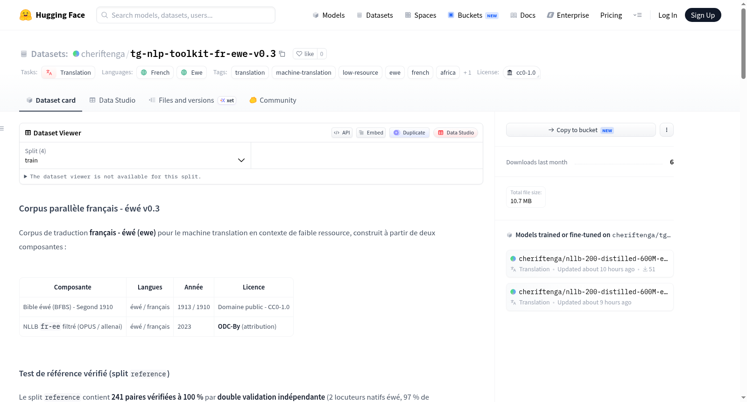This screenshot has width=747, height=402.
Task: Open Data Studio from viewer header
Action: 456,133
